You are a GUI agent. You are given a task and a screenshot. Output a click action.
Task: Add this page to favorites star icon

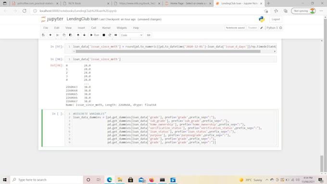(266, 11)
